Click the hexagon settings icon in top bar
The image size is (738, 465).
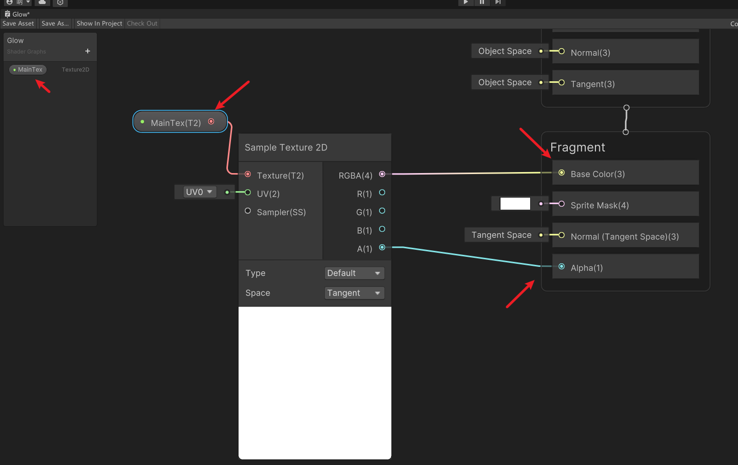[60, 3]
